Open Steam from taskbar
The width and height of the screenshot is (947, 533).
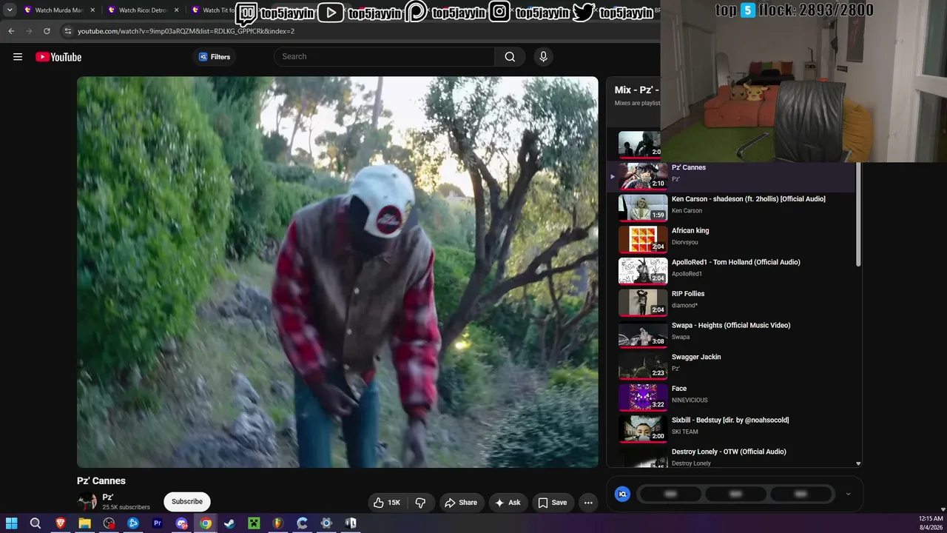(229, 523)
